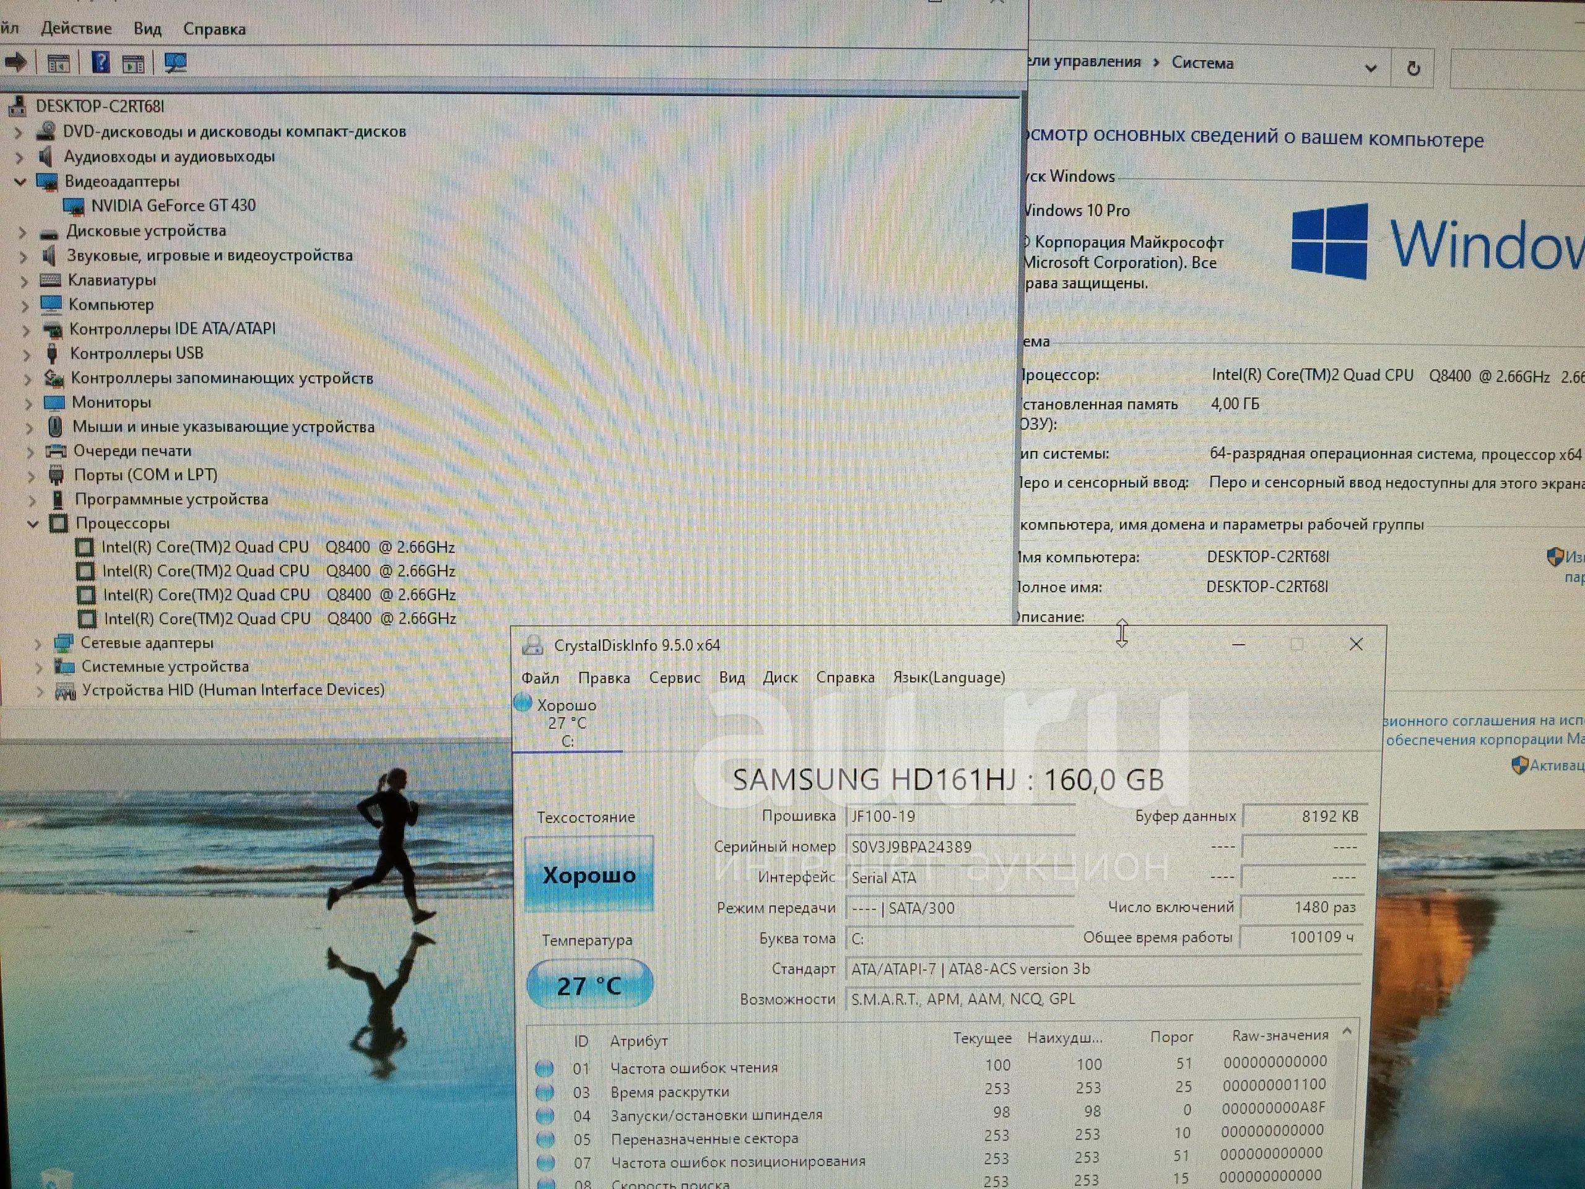This screenshot has height=1189, width=1585.
Task: Click the Система breadcrumb in Control Panel
Action: (1202, 63)
